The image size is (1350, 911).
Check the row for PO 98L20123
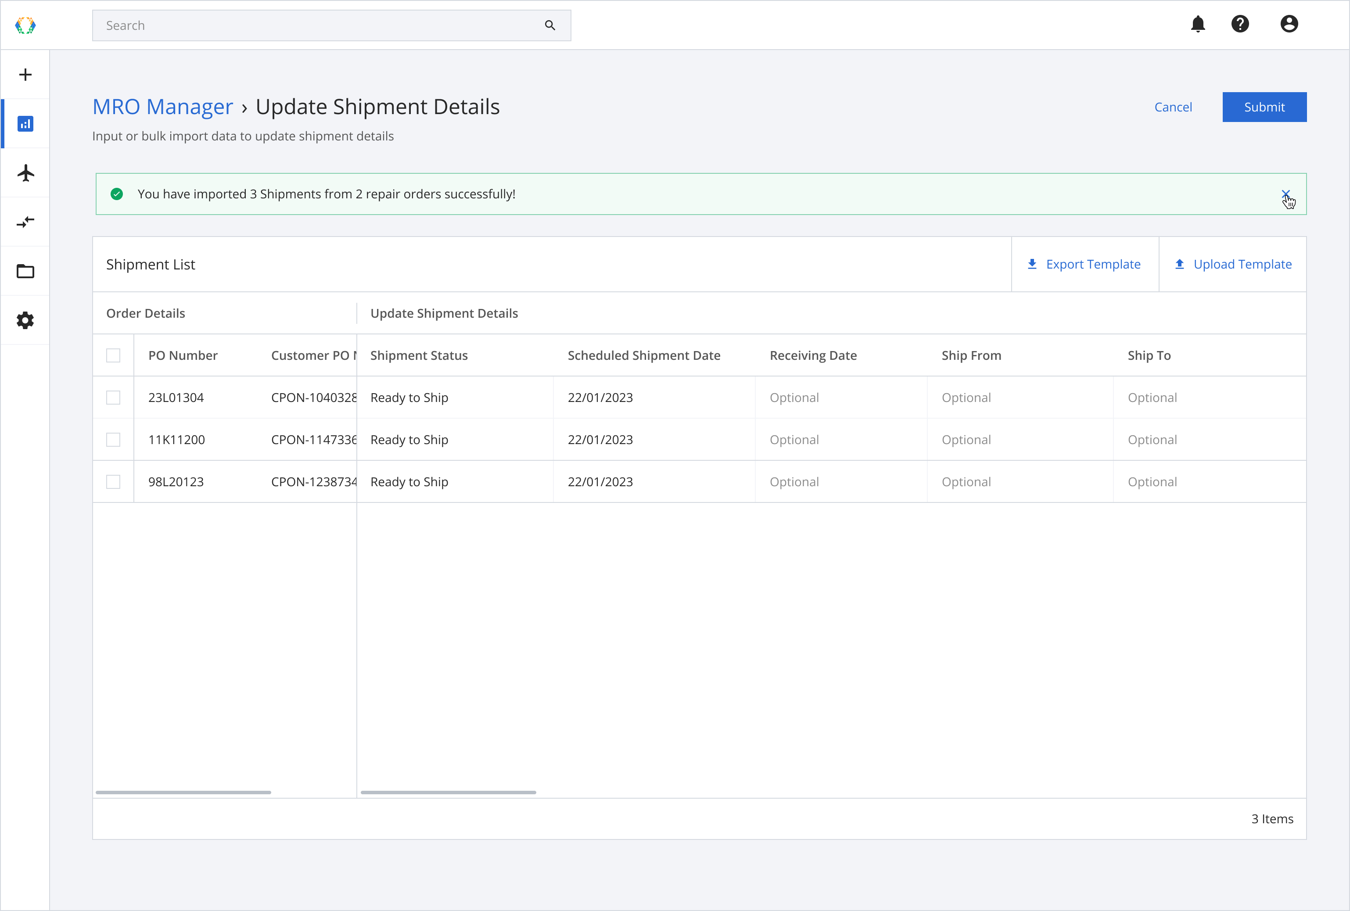click(x=113, y=482)
